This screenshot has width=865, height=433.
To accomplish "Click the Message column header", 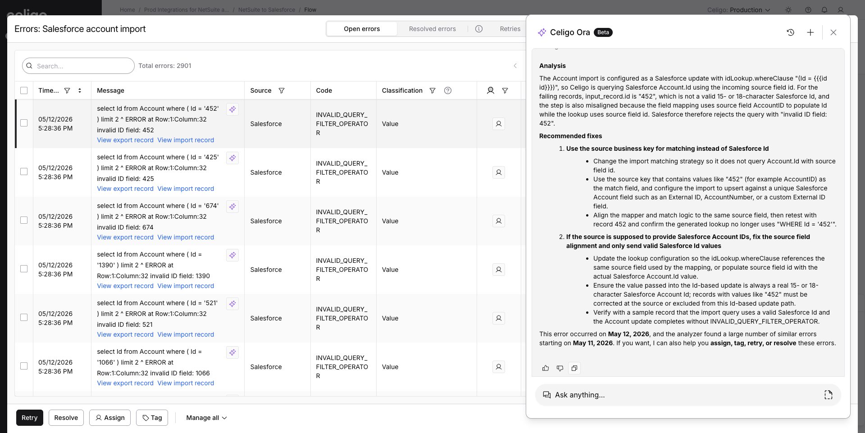I will tap(110, 90).
